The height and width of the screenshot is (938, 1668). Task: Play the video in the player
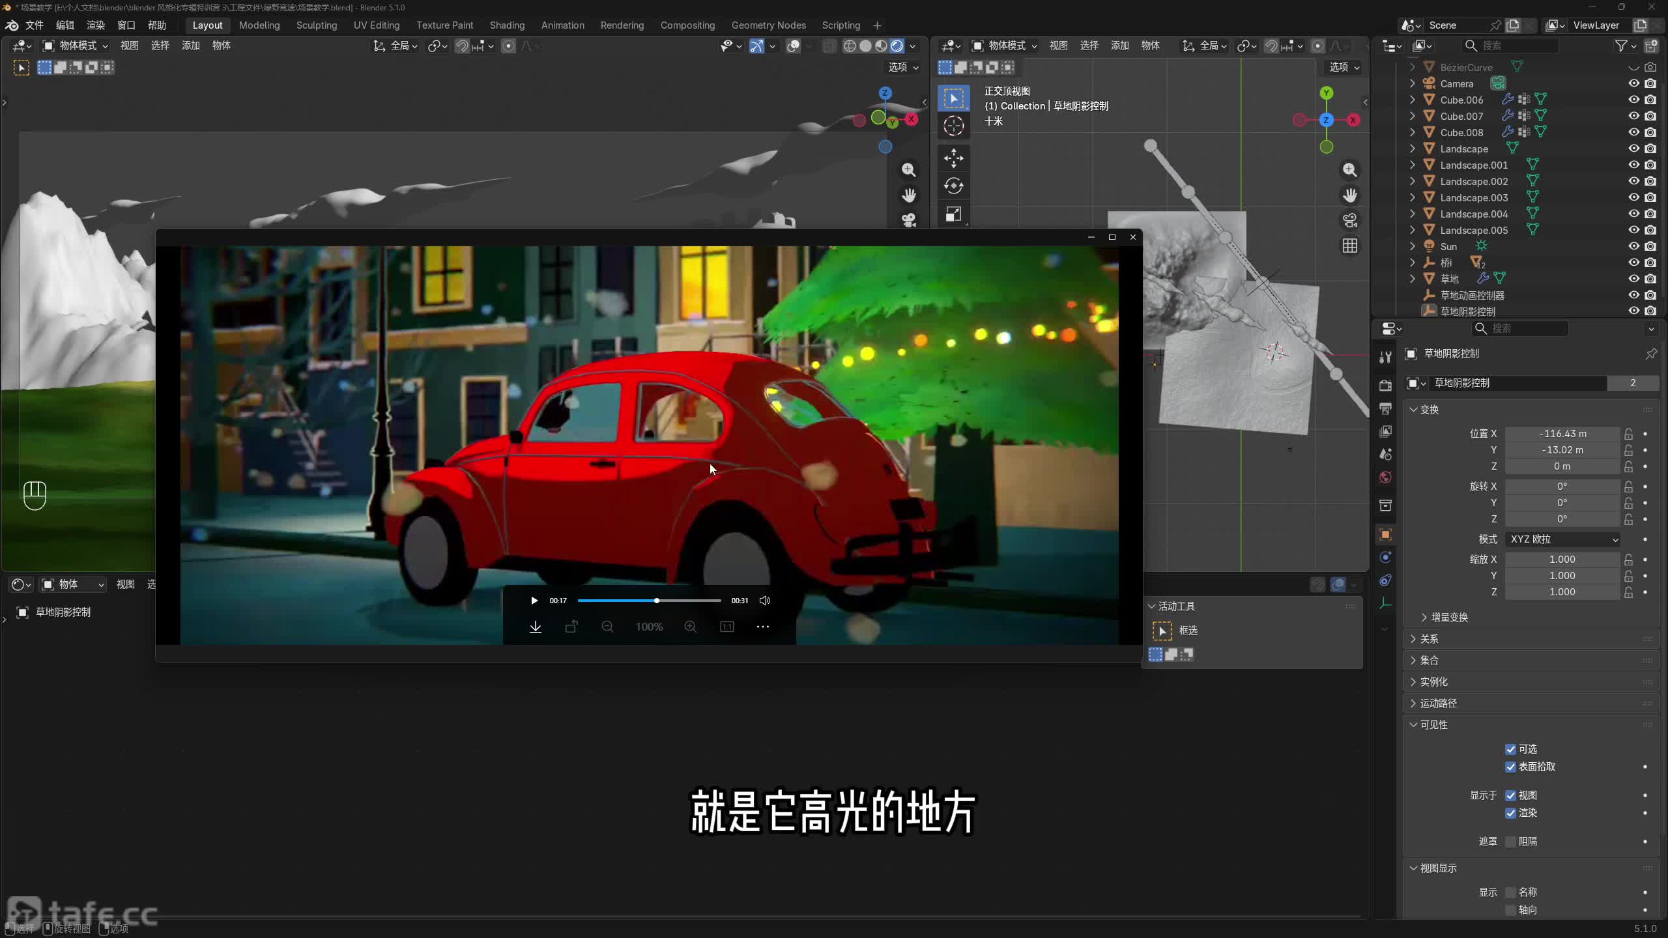point(534,601)
